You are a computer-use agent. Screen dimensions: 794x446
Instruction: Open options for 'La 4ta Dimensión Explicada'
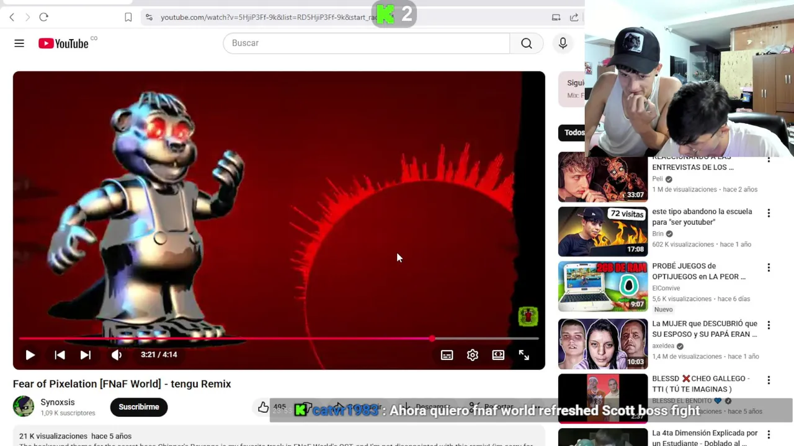pyautogui.click(x=769, y=435)
